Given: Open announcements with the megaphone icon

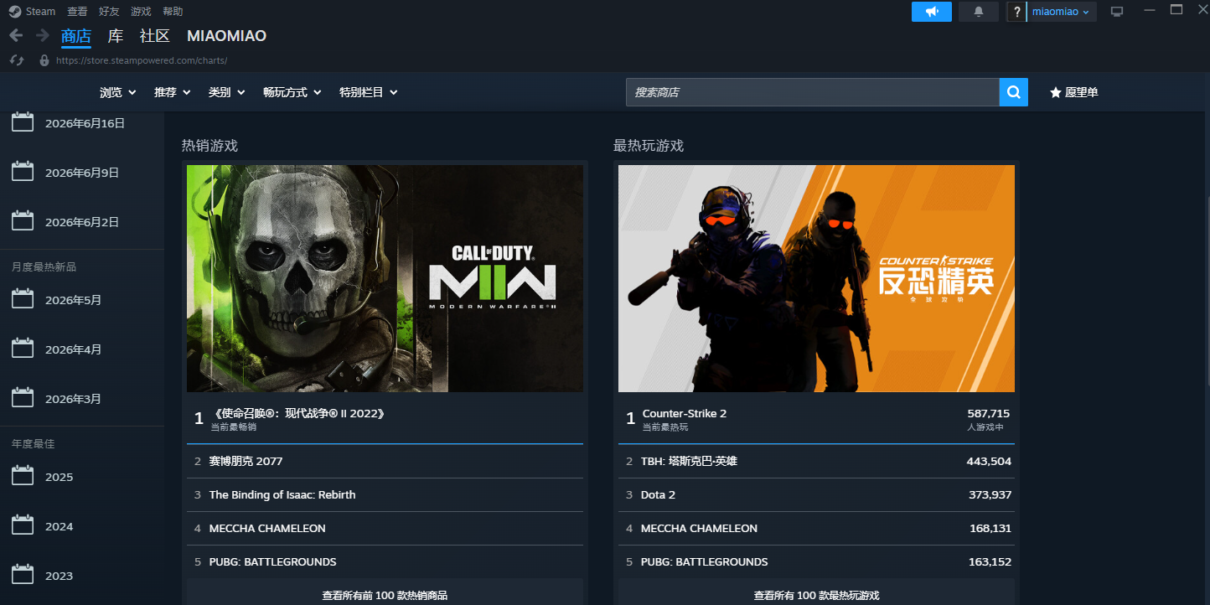Looking at the screenshot, I should click(932, 12).
